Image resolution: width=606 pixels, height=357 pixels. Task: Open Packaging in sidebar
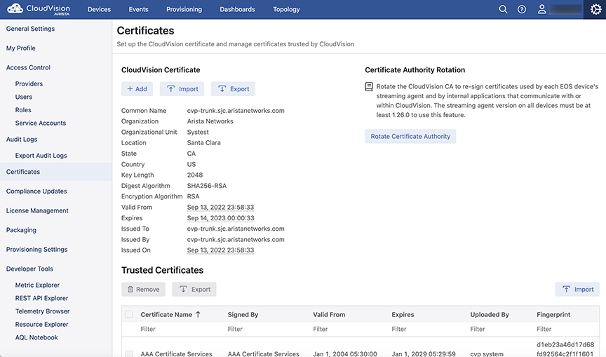pyautogui.click(x=21, y=230)
